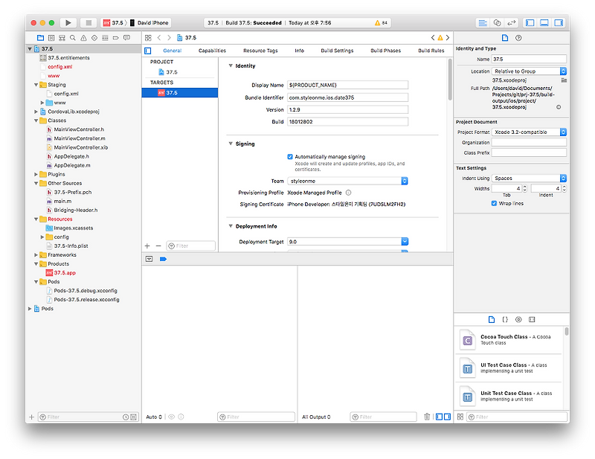
Task: Toggle the Wrap lines checkbox
Action: coord(494,203)
